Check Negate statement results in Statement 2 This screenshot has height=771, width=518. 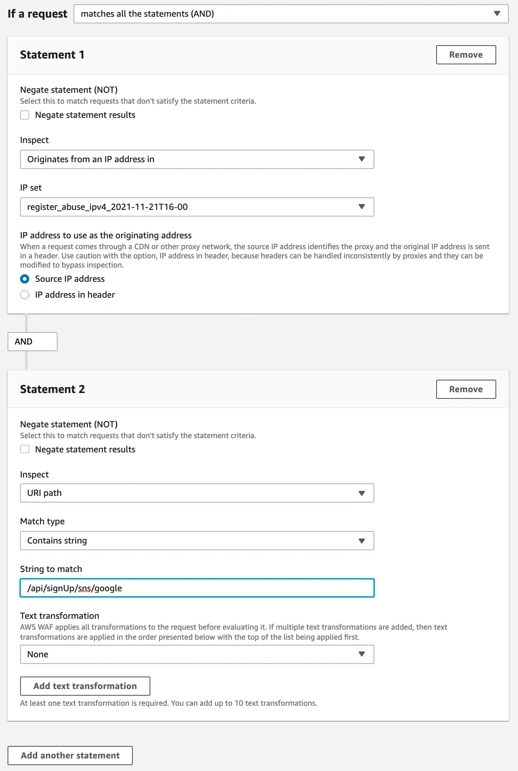click(25, 449)
